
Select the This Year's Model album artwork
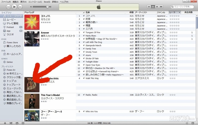point(32,101)
